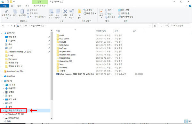Switch to the Home (홈) tab
The height and width of the screenshot is (124, 192).
[x=12, y=6]
